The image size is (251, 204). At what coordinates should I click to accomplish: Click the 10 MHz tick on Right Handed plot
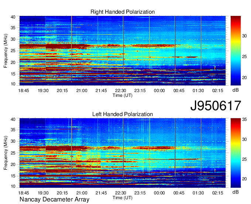[13, 84]
